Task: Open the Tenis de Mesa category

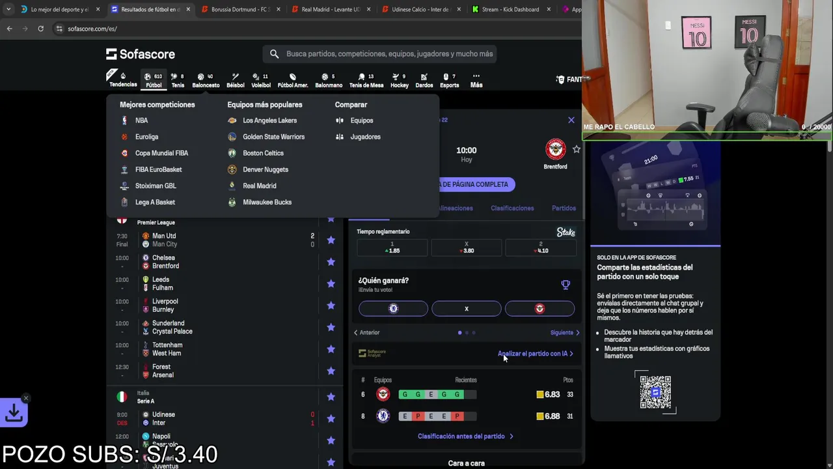Action: pyautogui.click(x=366, y=80)
